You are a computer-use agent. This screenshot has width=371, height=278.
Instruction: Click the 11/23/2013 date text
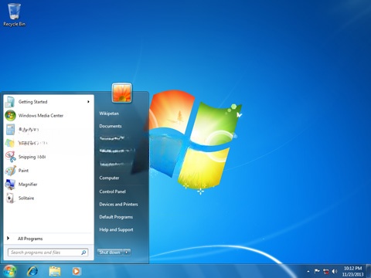coord(352,274)
